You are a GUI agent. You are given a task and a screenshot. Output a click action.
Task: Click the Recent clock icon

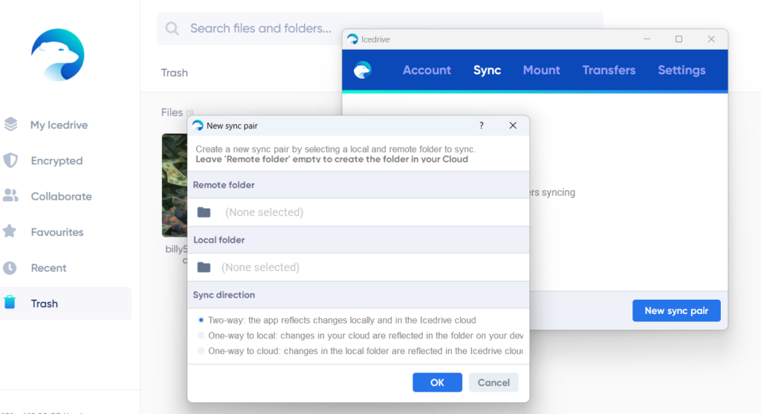pos(10,268)
